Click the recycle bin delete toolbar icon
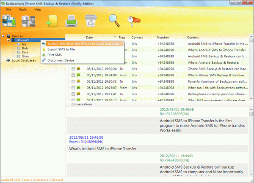This screenshot has height=183, width=254. point(91,21)
